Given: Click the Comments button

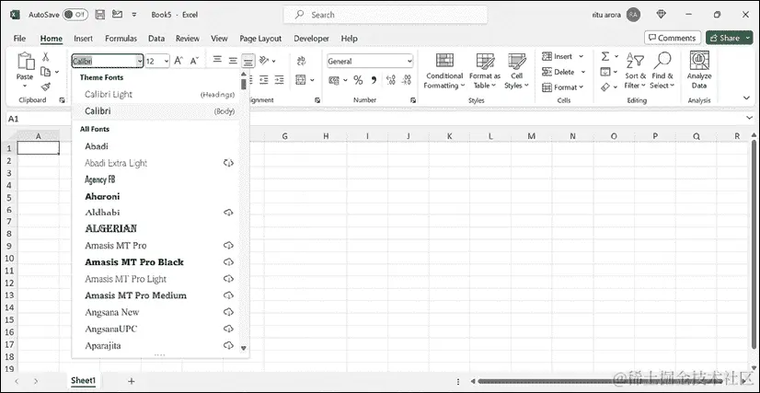Looking at the screenshot, I should (x=673, y=38).
